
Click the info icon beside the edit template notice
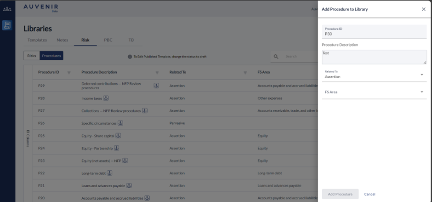[x=130, y=57]
